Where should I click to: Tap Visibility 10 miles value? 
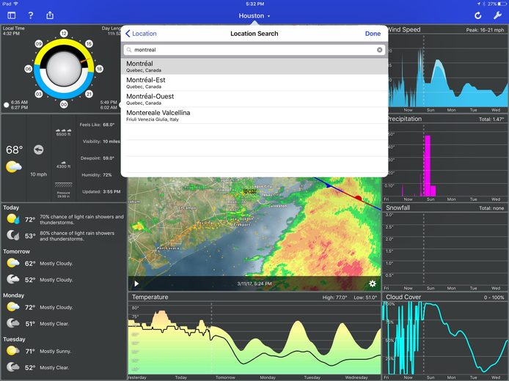coord(111,141)
